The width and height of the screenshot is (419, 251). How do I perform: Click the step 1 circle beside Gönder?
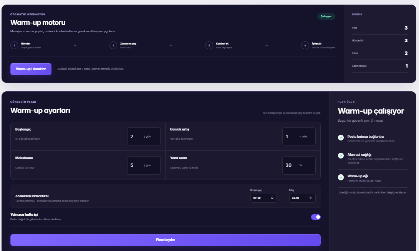click(x=14, y=45)
